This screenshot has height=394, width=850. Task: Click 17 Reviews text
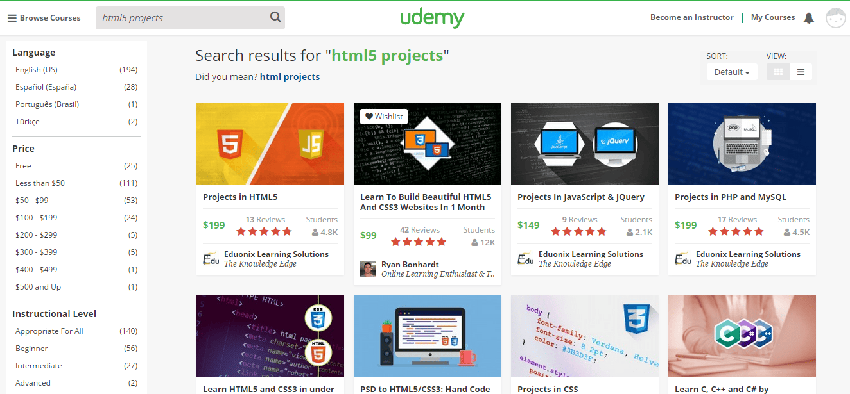(737, 219)
